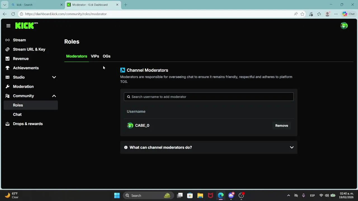Viewport: 358px width, 201px height.
Task: Click the search magnifier in moderator field
Action: [129, 97]
